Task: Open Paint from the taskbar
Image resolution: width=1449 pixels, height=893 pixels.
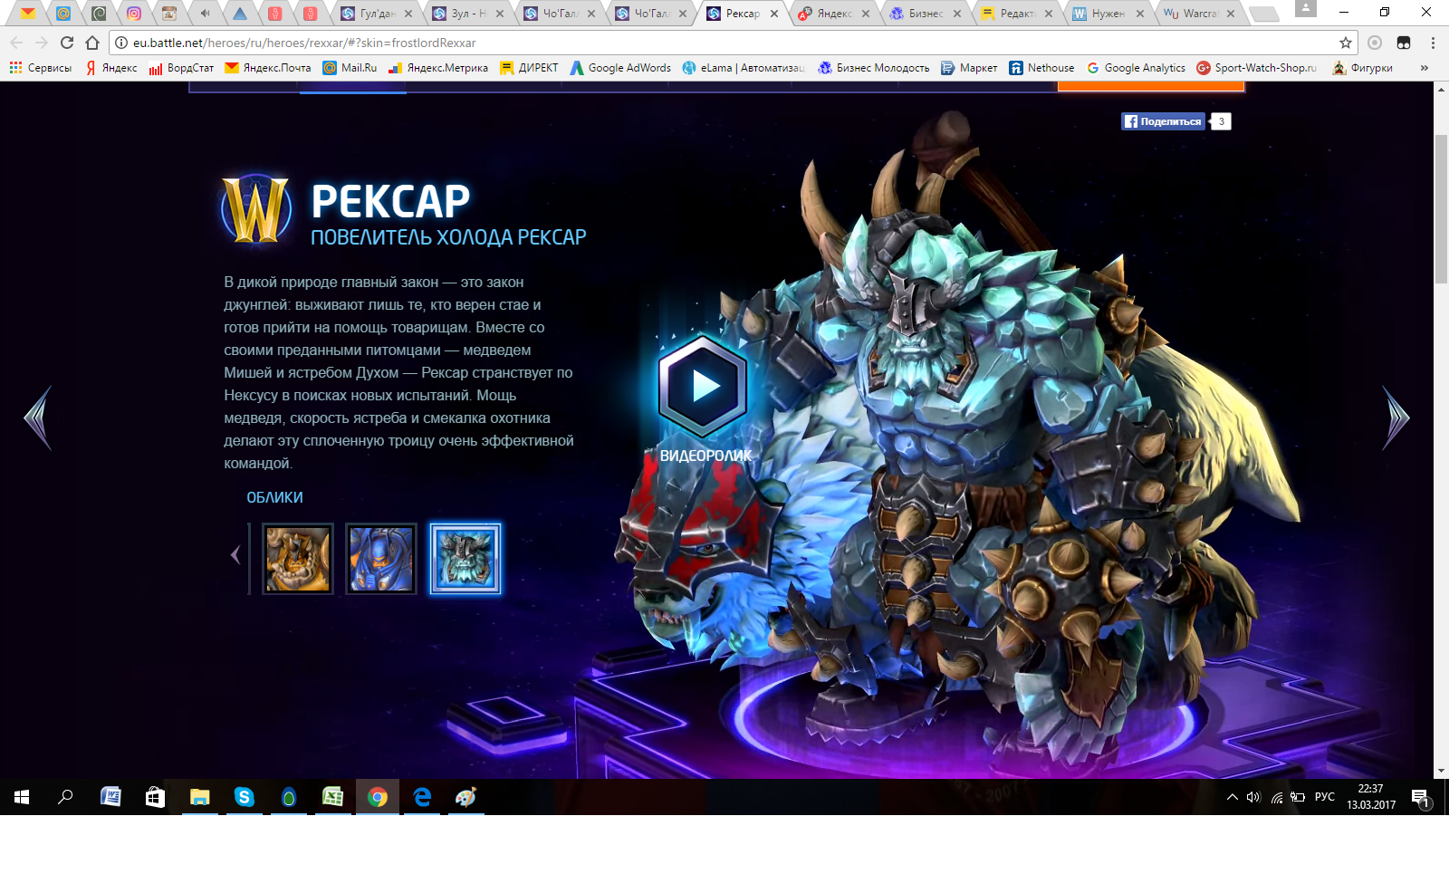Action: 465,797
